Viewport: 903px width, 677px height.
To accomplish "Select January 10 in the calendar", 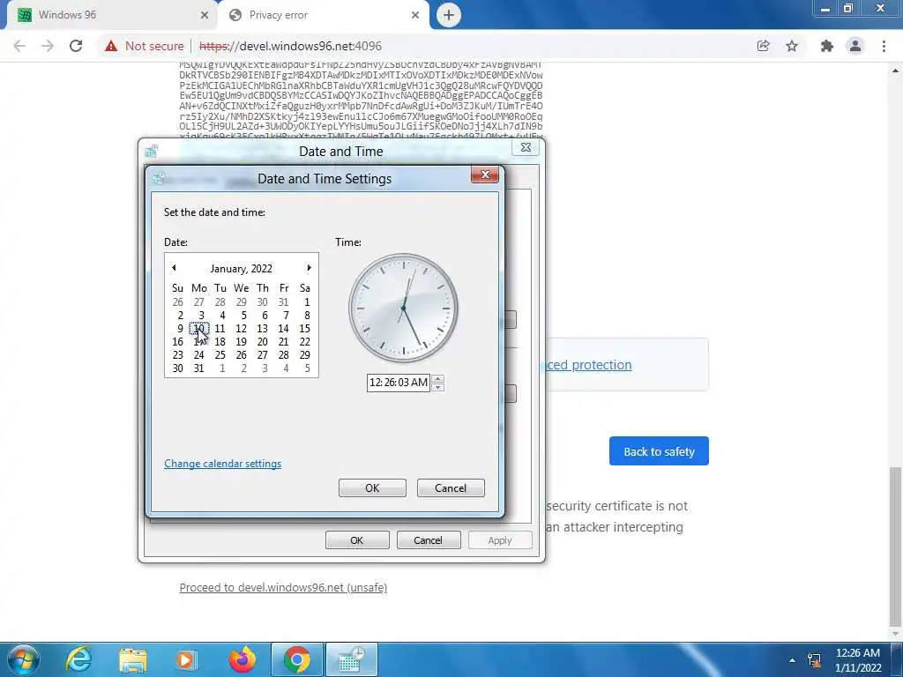I will click(199, 329).
